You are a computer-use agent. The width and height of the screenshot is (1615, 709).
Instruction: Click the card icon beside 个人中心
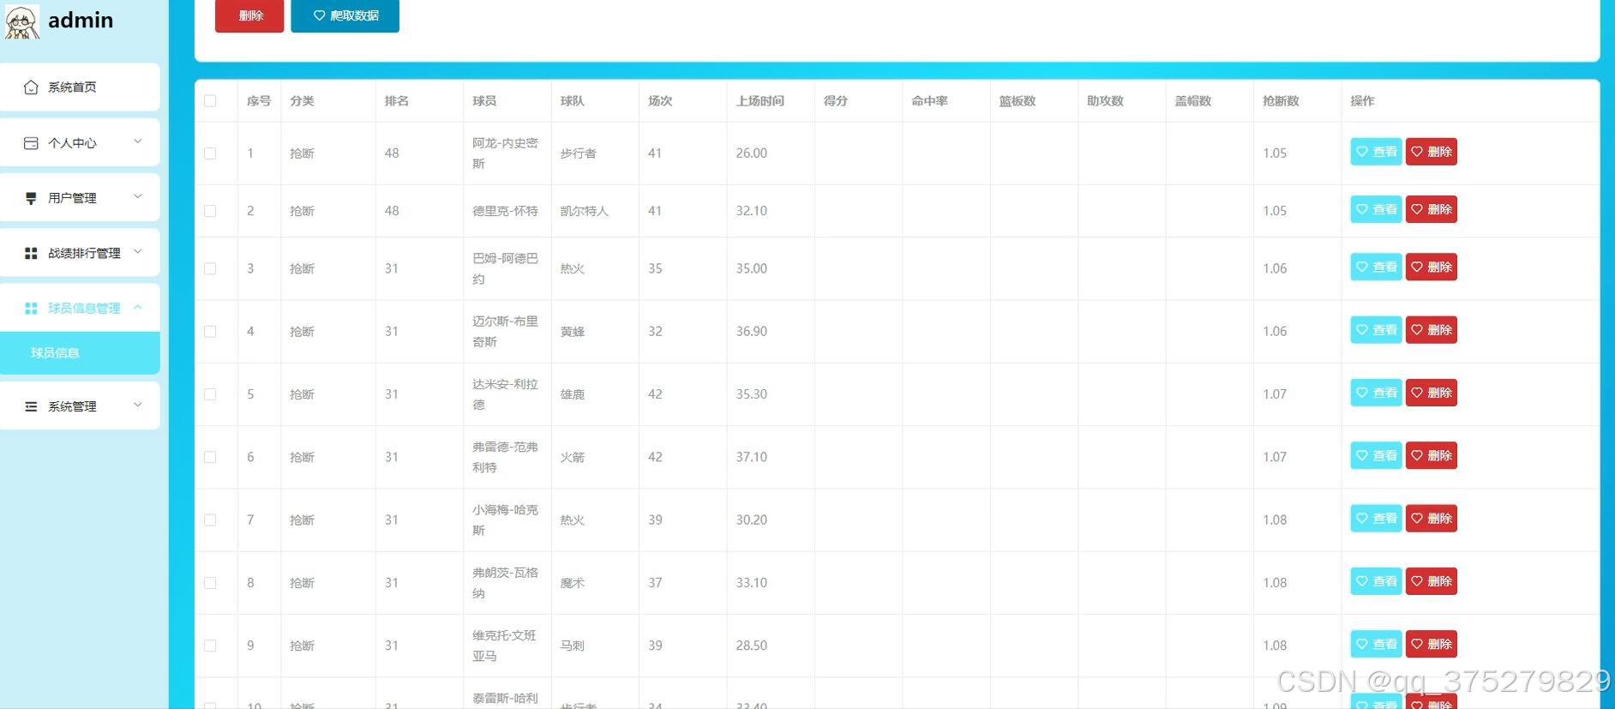click(x=31, y=143)
